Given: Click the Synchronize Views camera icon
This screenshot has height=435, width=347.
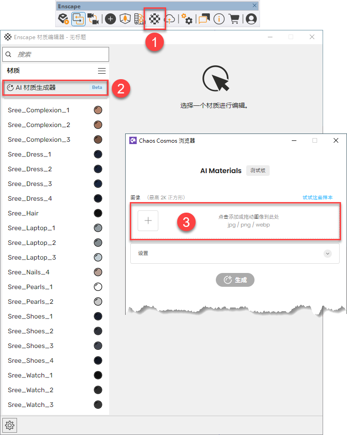Looking at the screenshot, I should click(x=93, y=19).
